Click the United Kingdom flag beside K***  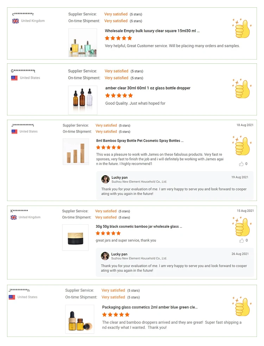click(x=14, y=218)
